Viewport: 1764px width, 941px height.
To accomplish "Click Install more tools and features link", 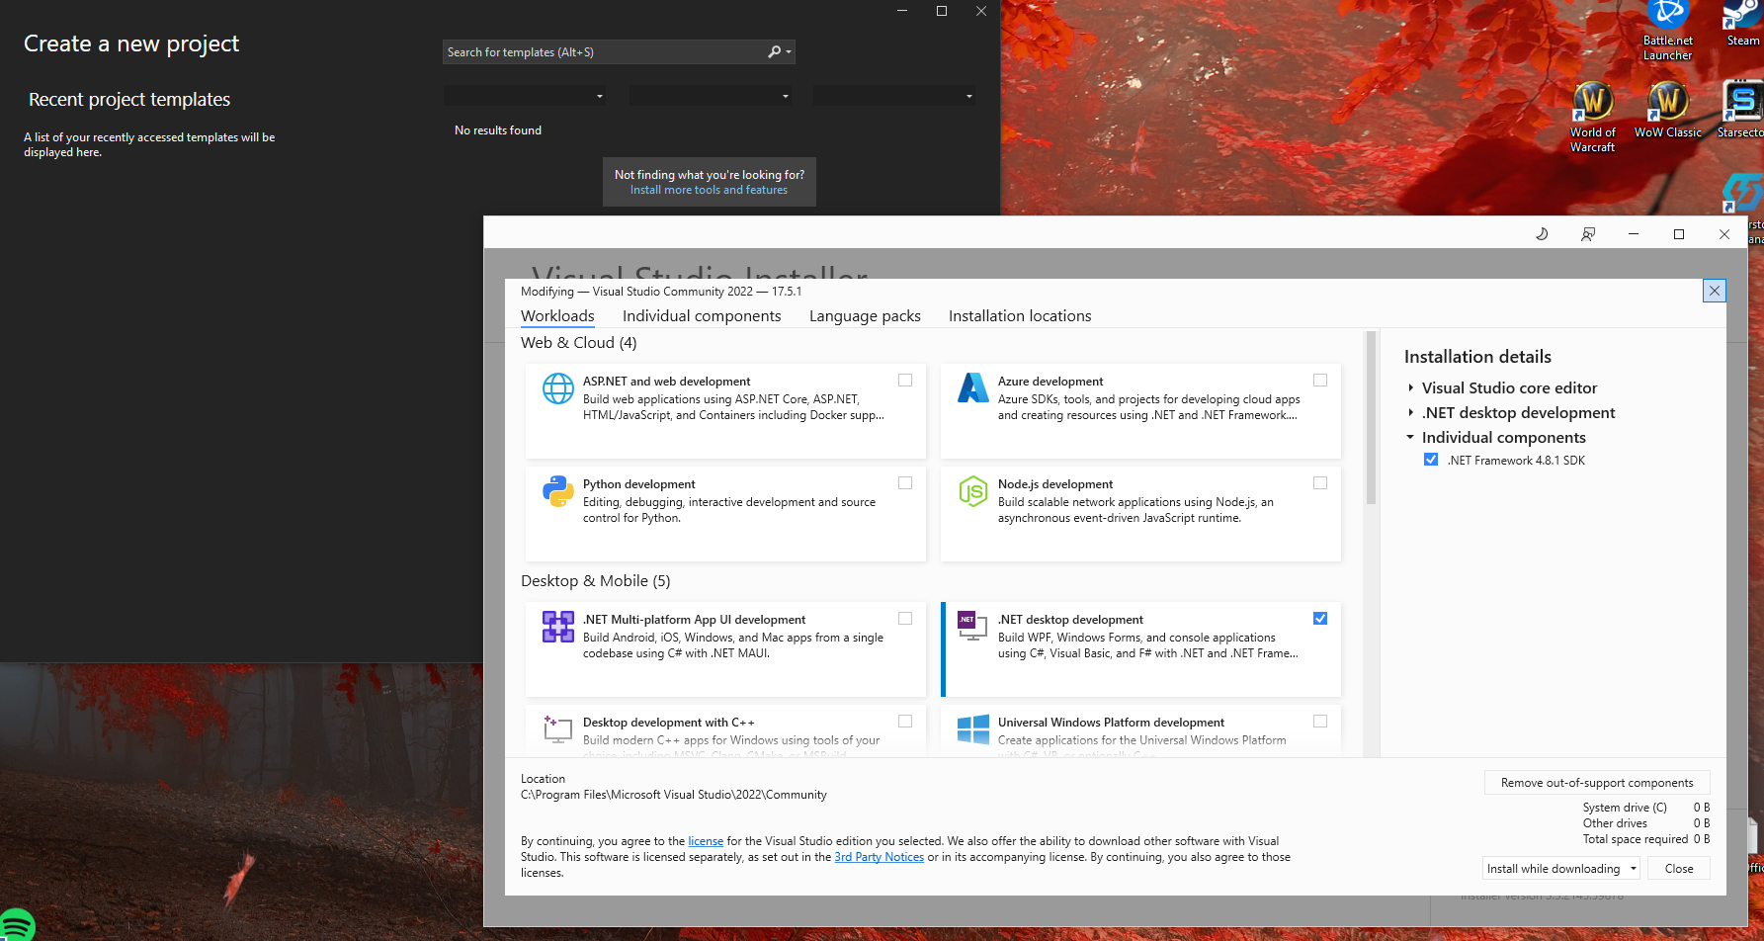I will pos(709,190).
